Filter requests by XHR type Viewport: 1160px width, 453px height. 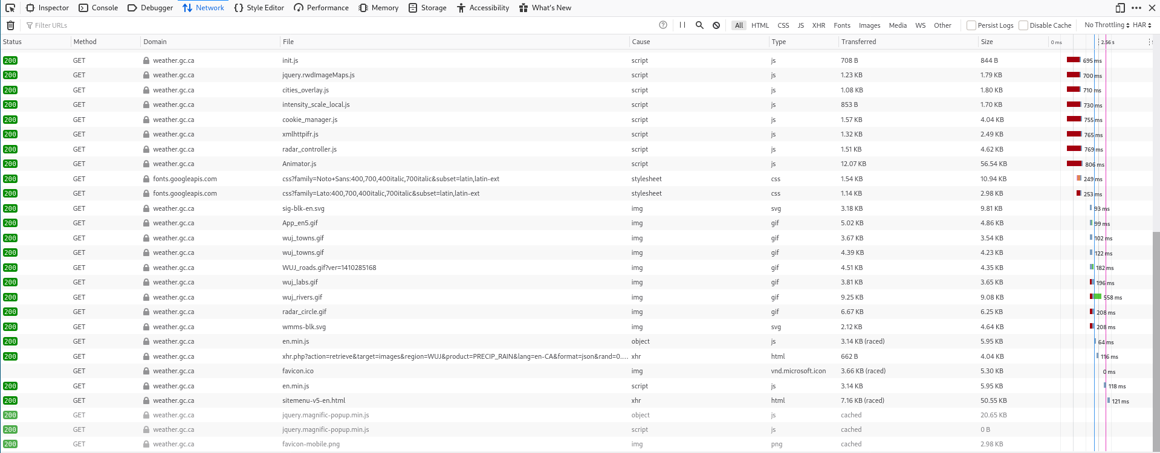818,25
